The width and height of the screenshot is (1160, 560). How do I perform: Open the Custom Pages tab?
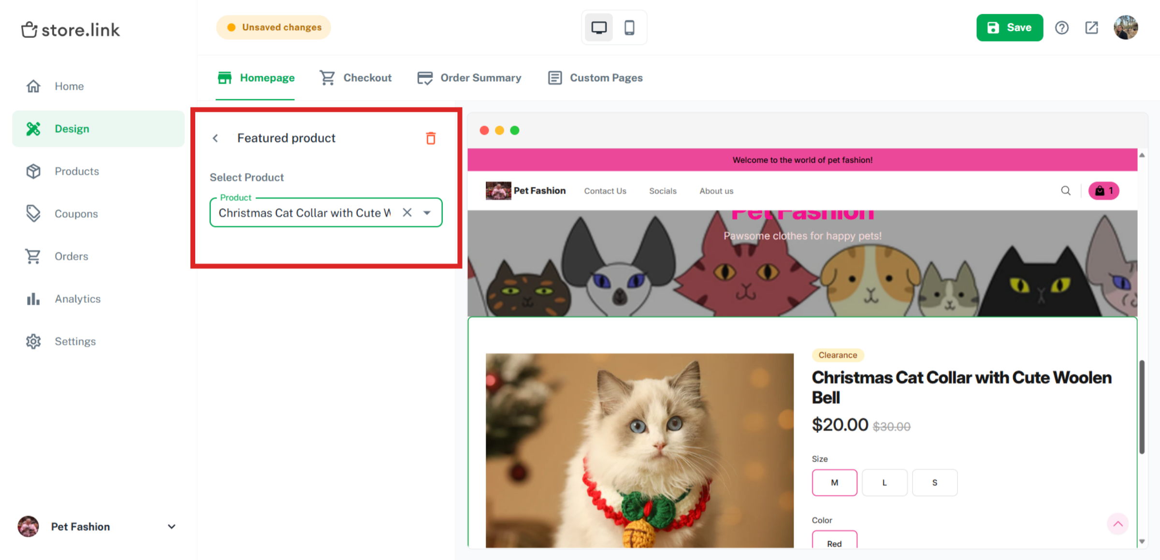[606, 77]
